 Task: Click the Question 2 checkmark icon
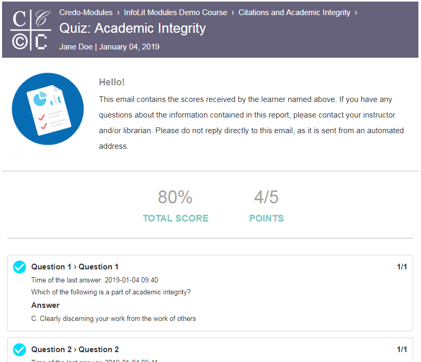coord(20,350)
